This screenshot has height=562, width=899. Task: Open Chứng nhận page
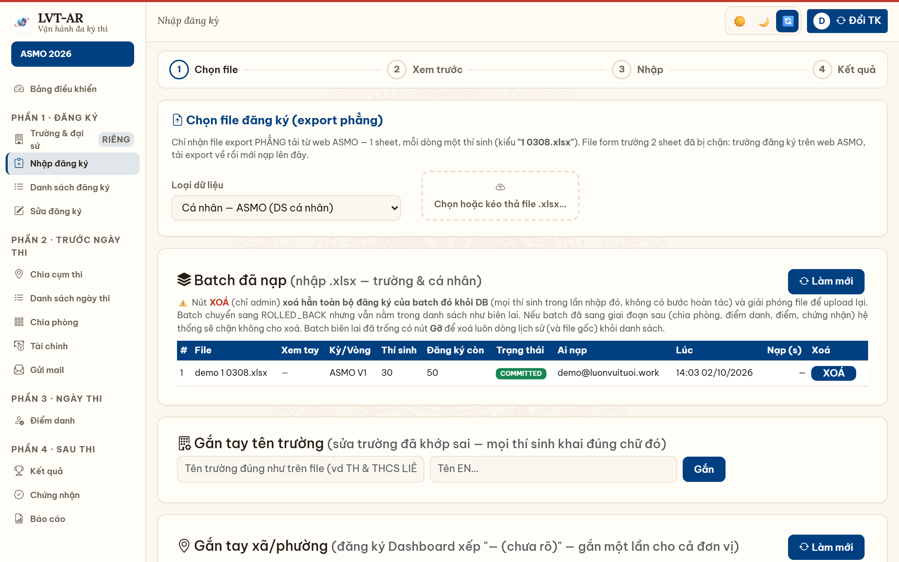pyautogui.click(x=73, y=495)
